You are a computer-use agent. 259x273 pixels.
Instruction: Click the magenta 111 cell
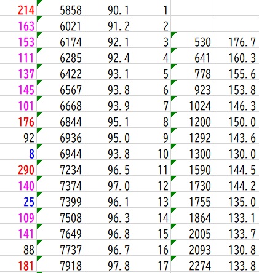click(x=18, y=56)
